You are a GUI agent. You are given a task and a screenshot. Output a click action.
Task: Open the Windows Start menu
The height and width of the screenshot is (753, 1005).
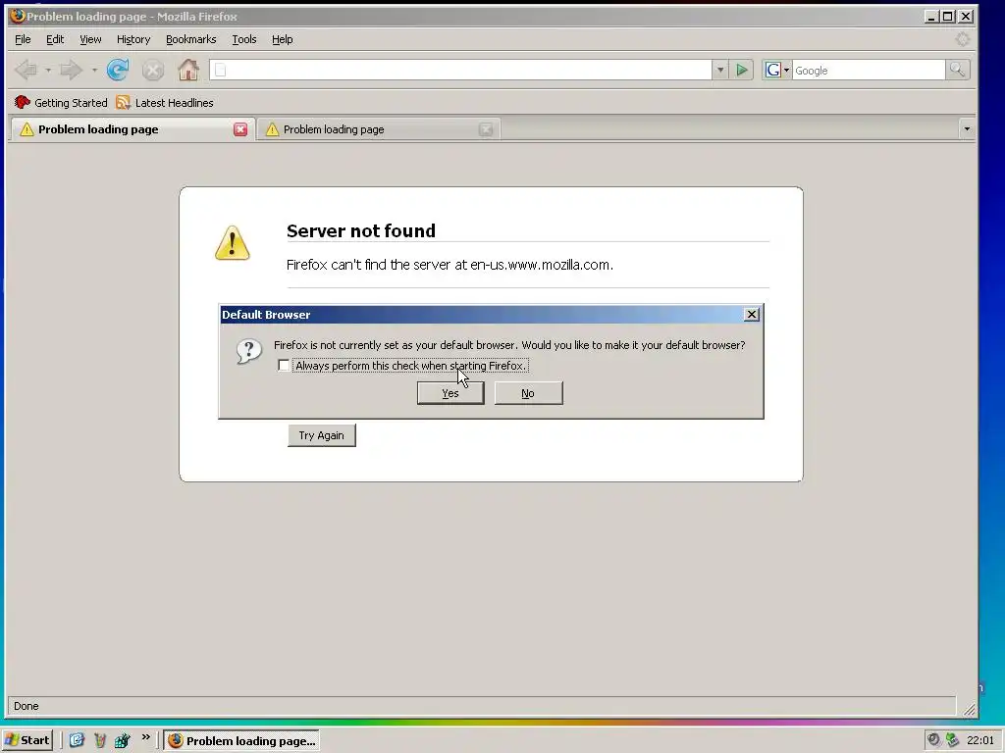pos(26,740)
